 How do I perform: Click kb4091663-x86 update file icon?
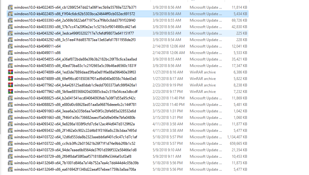(11, 118)
